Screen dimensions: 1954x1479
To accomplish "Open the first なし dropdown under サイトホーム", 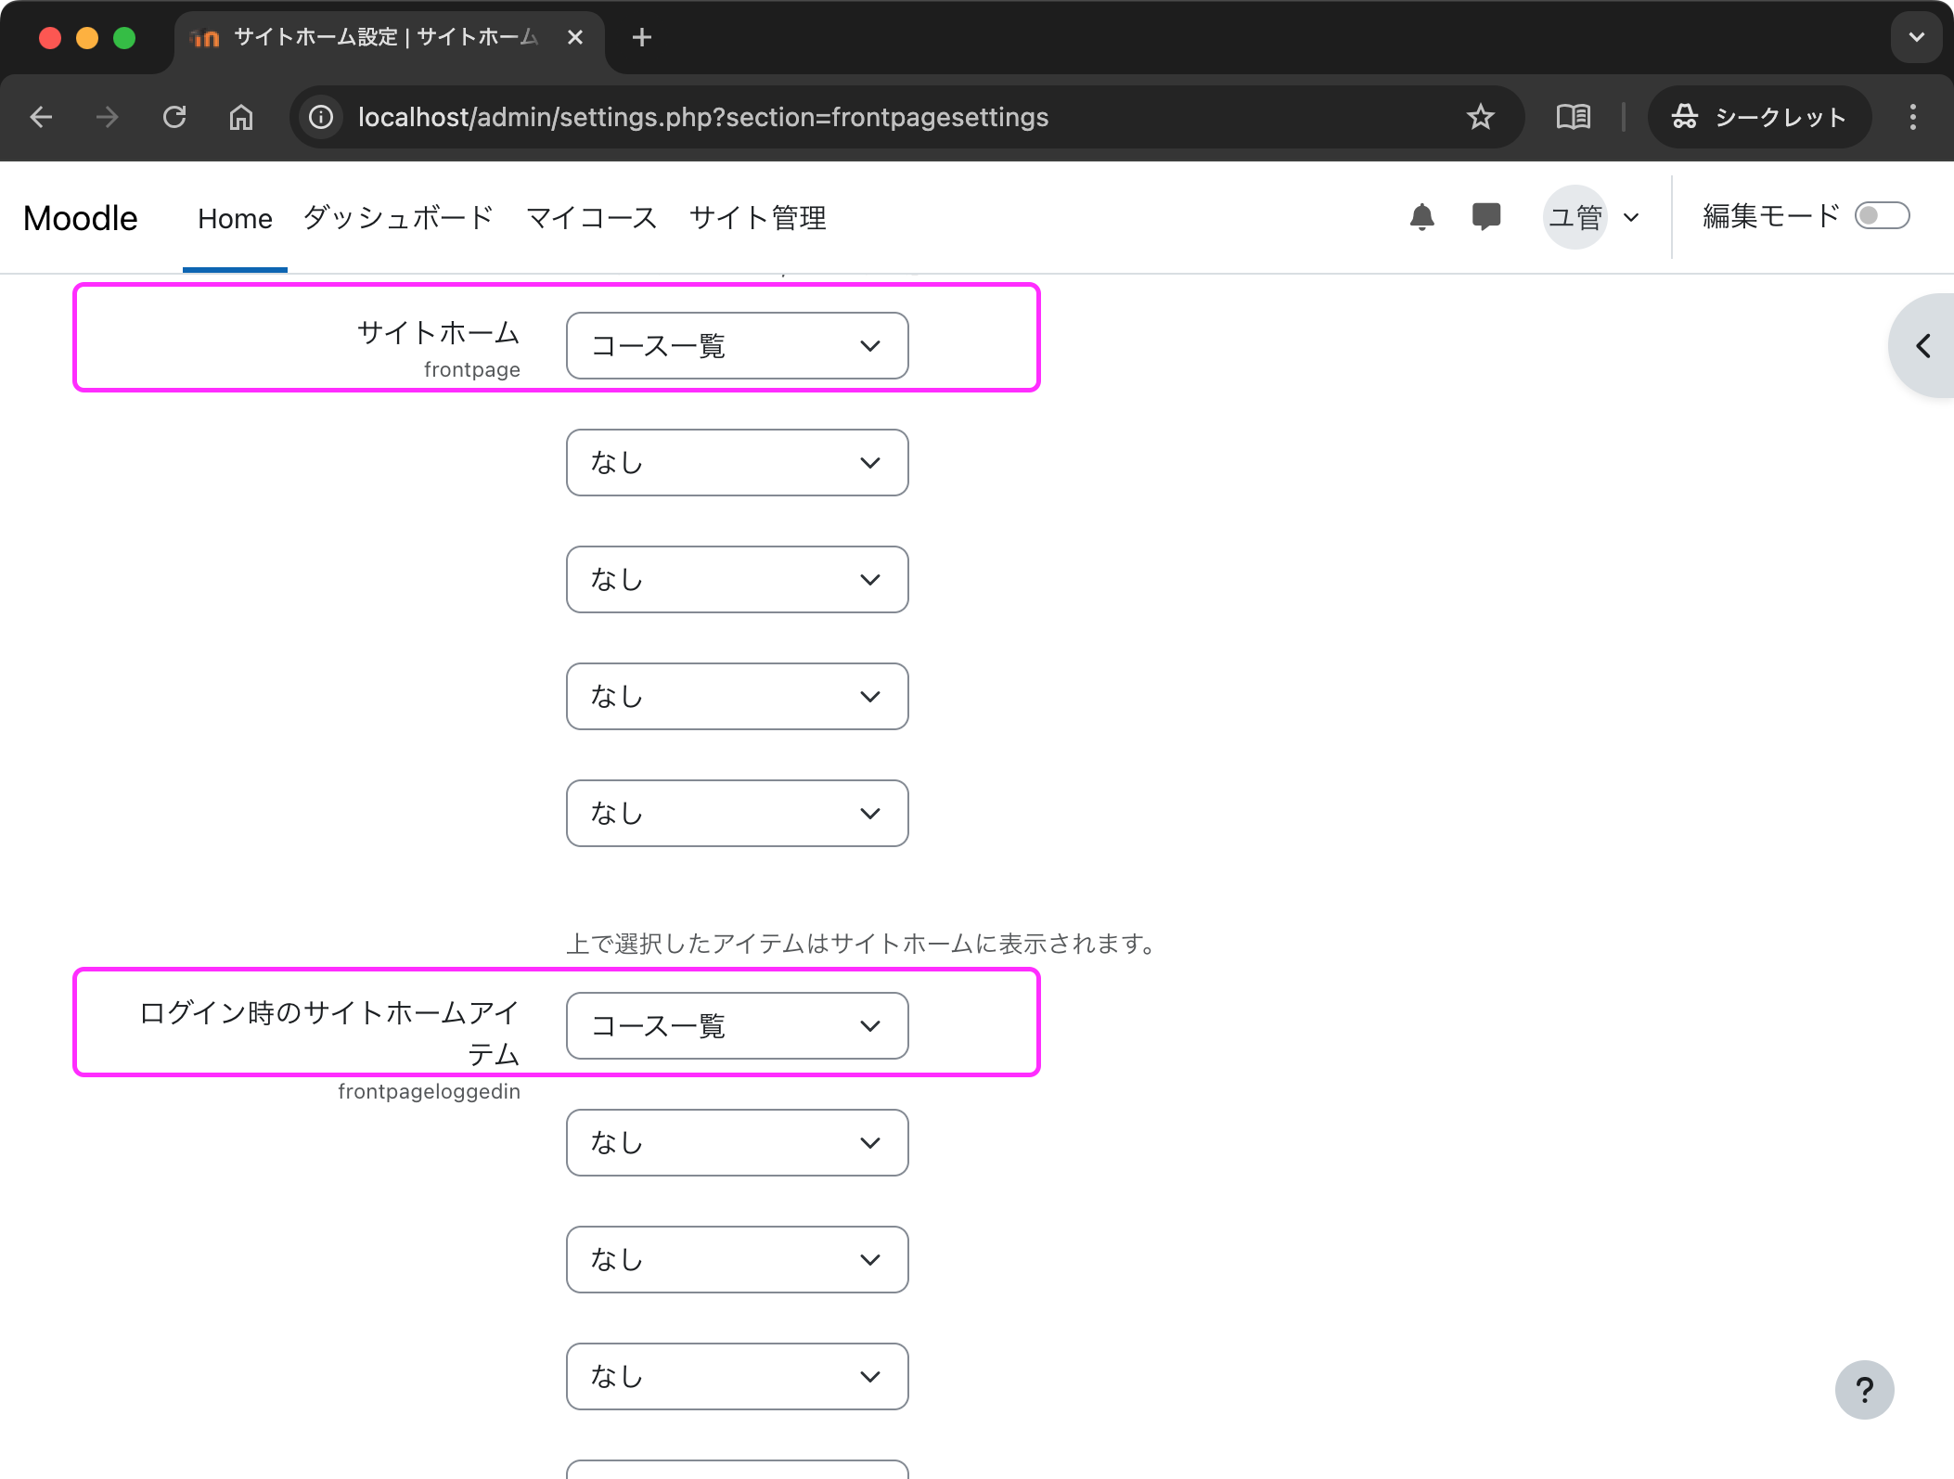I will click(x=737, y=463).
